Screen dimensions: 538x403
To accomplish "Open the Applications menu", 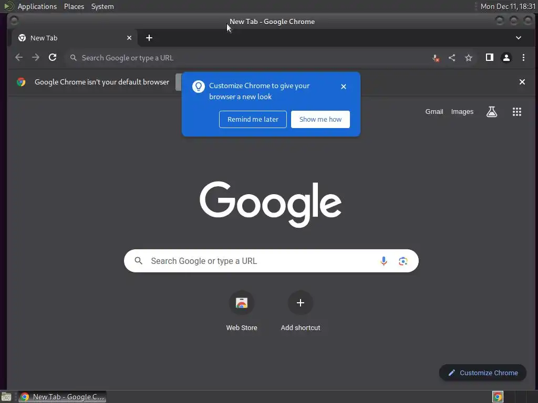I will tap(37, 6).
